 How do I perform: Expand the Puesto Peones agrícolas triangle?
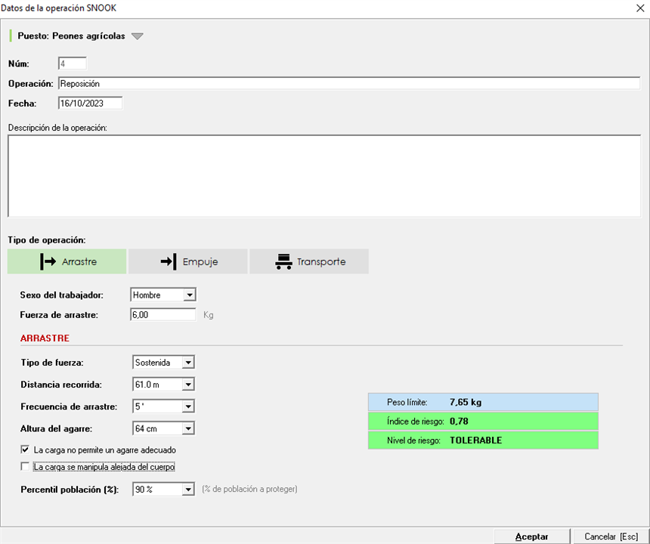137,36
